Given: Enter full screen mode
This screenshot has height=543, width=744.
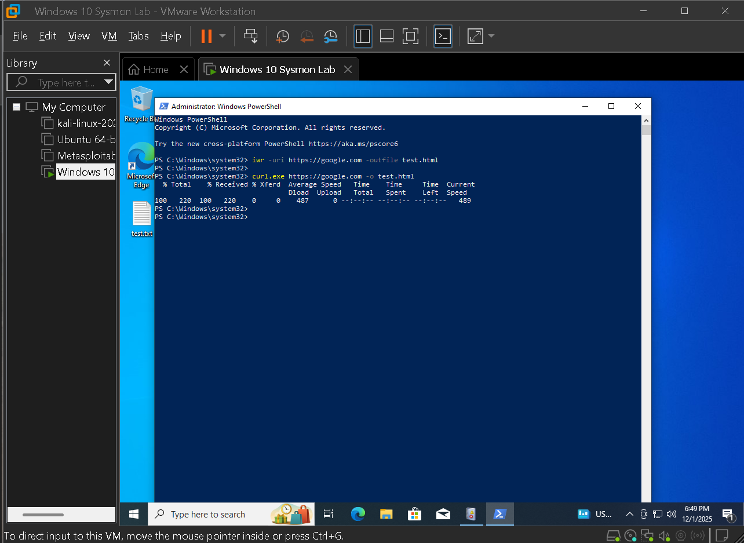Looking at the screenshot, I should [410, 36].
